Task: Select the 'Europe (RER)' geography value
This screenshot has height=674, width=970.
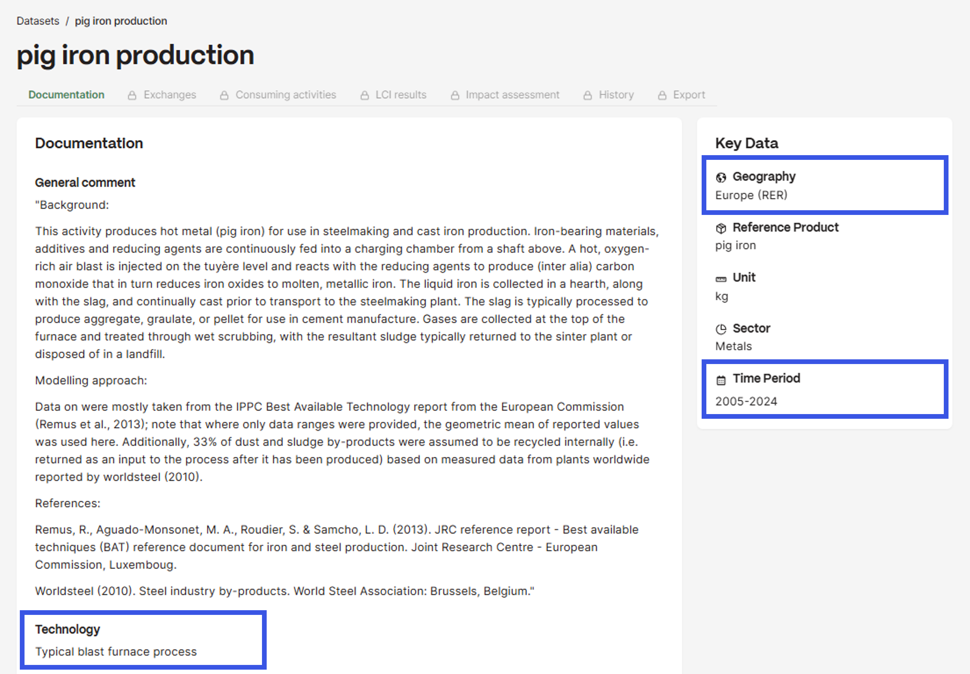Action: [751, 195]
